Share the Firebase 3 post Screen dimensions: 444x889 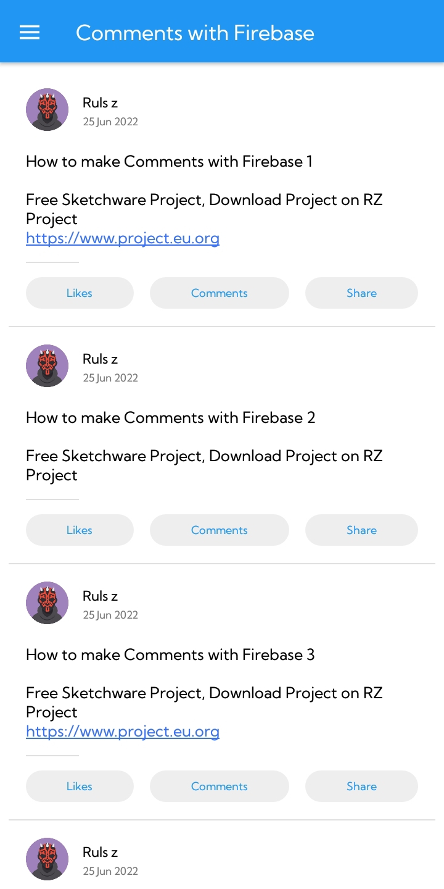[361, 786]
